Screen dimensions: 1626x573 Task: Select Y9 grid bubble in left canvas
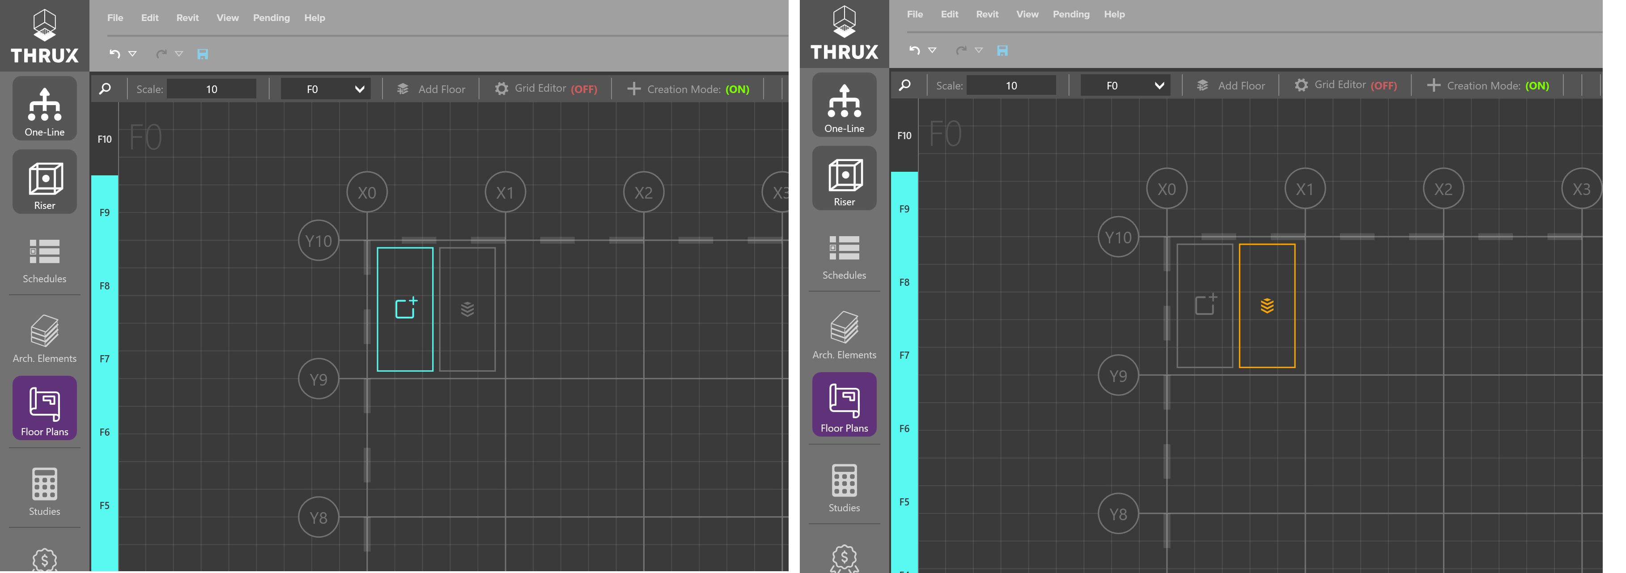318,379
